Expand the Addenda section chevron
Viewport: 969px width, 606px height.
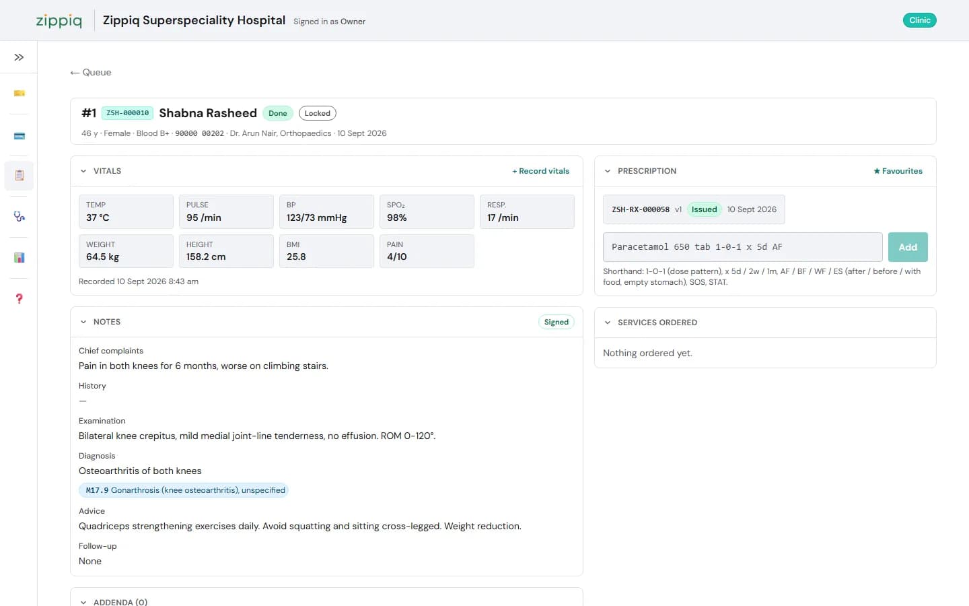(x=83, y=602)
